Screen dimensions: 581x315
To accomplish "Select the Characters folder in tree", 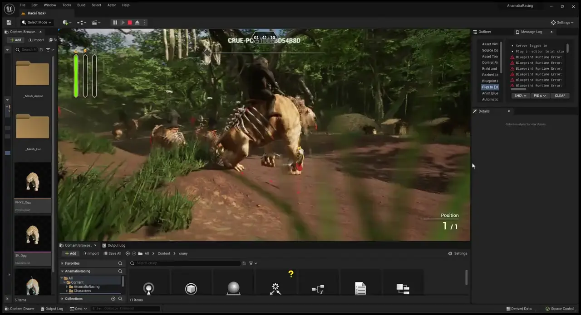I will [x=82, y=291].
